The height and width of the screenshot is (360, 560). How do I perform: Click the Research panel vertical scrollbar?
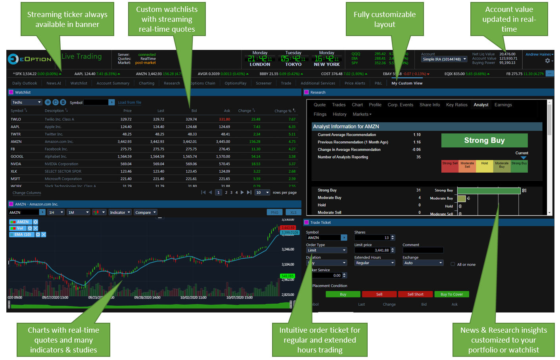[550, 157]
